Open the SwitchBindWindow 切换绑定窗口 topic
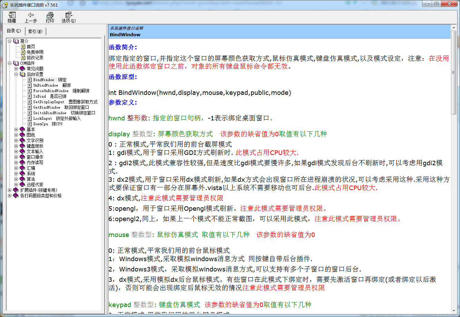 click(64, 113)
